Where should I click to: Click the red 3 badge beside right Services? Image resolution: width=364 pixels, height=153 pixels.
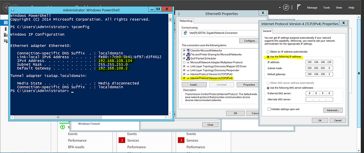(x=181, y=140)
